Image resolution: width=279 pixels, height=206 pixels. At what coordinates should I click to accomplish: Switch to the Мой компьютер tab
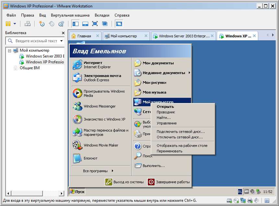[124, 36]
